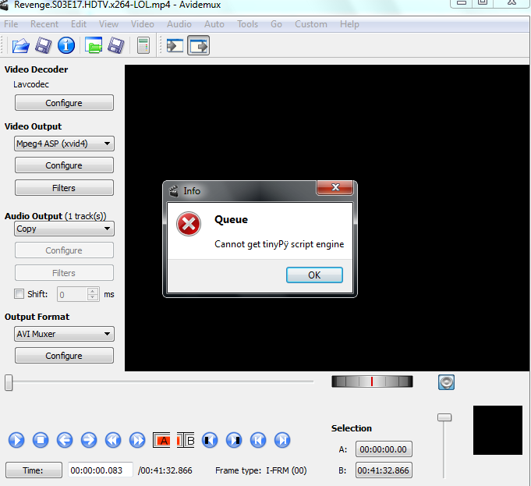Click the Lavcodec decoder label
This screenshot has height=486, width=531.
pyautogui.click(x=31, y=84)
